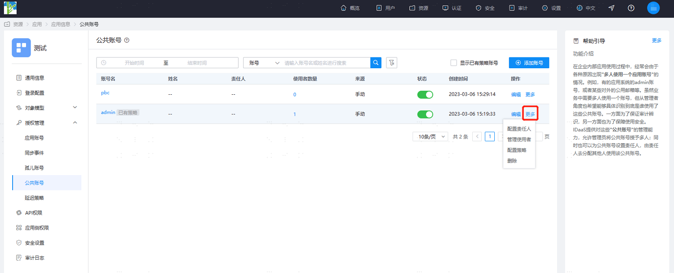The width and height of the screenshot is (674, 273).
Task: Select 管理使用者 from the dropdown menu
Action: tap(519, 140)
